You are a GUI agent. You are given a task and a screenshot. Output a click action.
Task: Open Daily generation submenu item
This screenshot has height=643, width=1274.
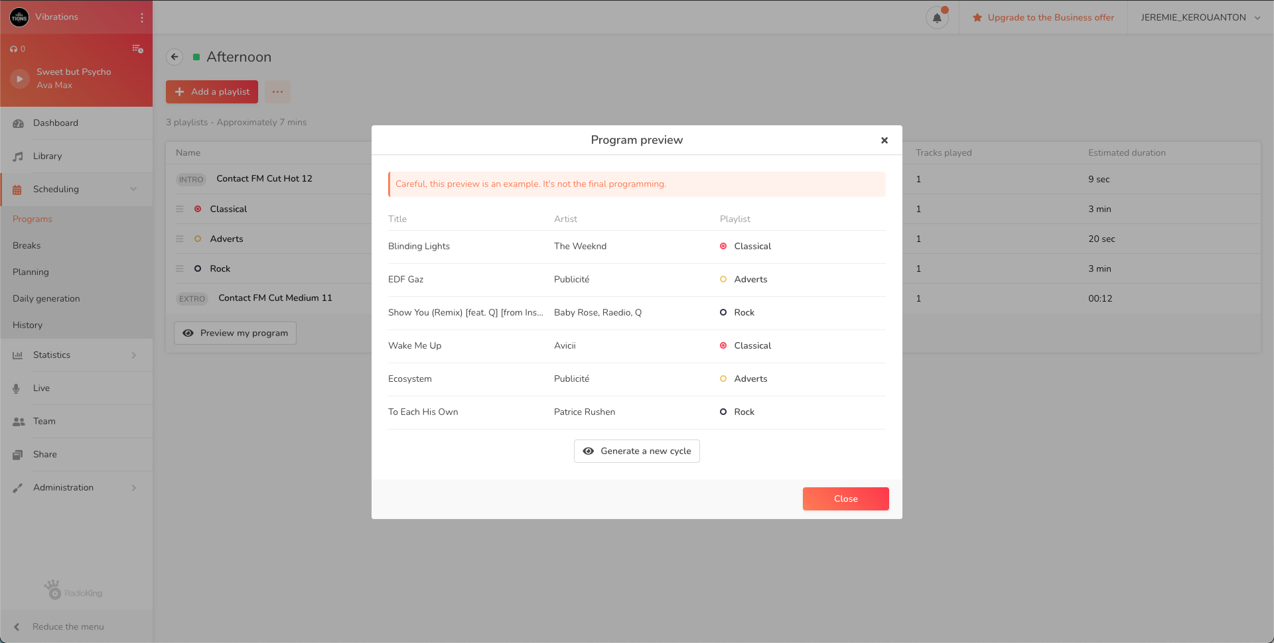[x=46, y=298]
